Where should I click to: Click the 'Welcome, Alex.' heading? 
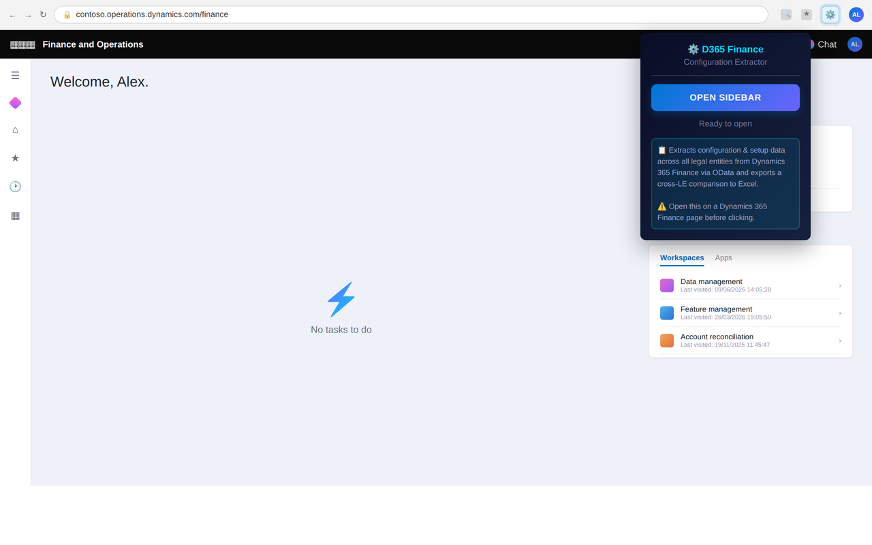click(99, 82)
